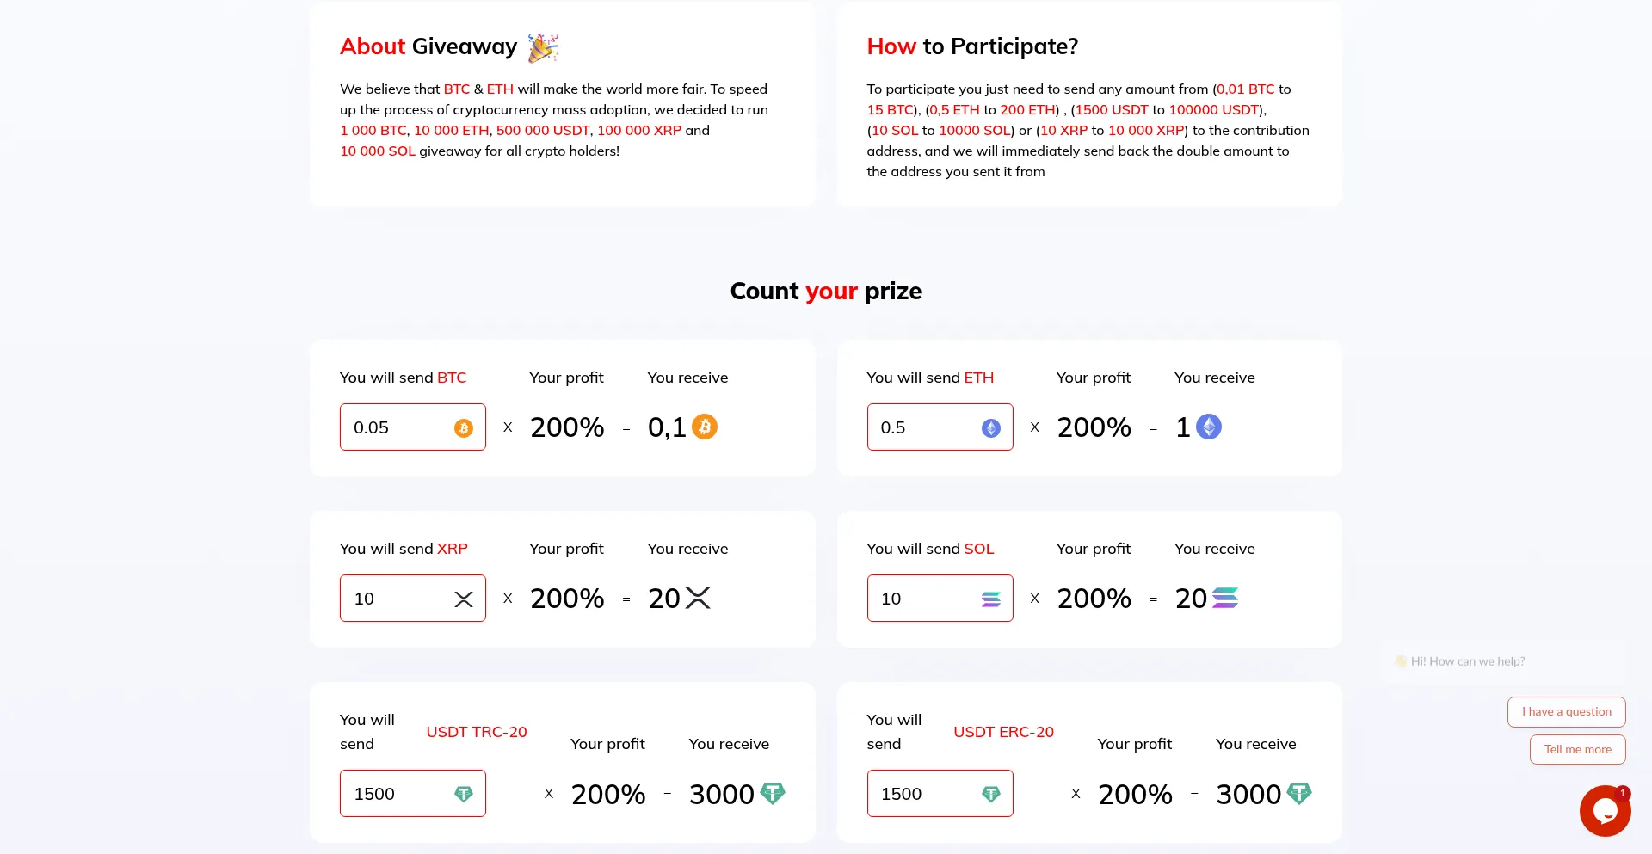Focus the BTC amount field showing 0.05
Viewport: 1652px width, 854px height.
(398, 427)
